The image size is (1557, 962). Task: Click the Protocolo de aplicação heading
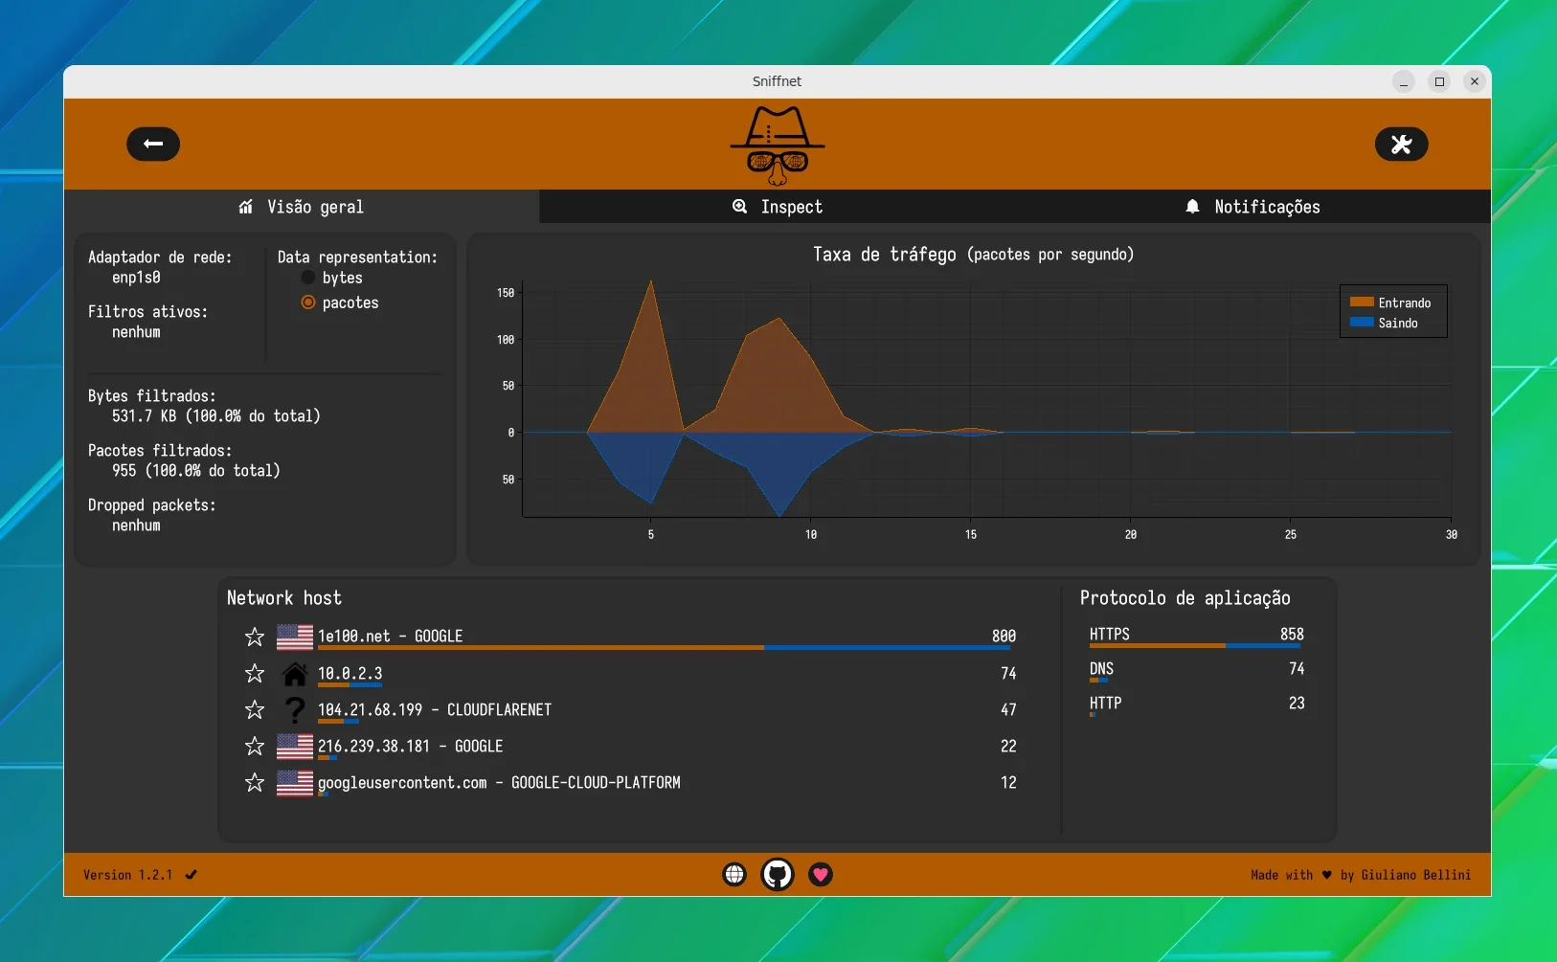[1185, 598]
